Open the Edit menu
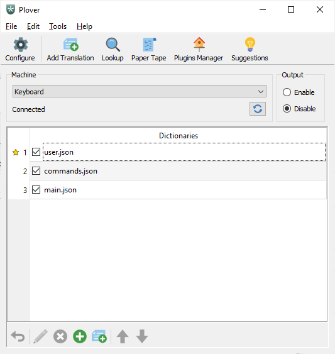 33,26
